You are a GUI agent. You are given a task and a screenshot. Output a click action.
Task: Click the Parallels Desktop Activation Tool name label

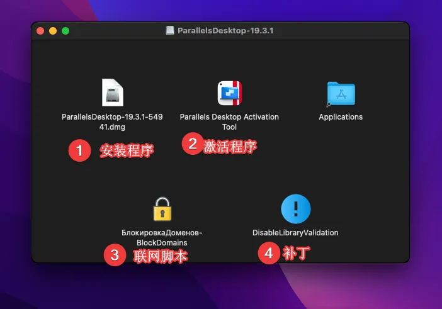coord(229,121)
